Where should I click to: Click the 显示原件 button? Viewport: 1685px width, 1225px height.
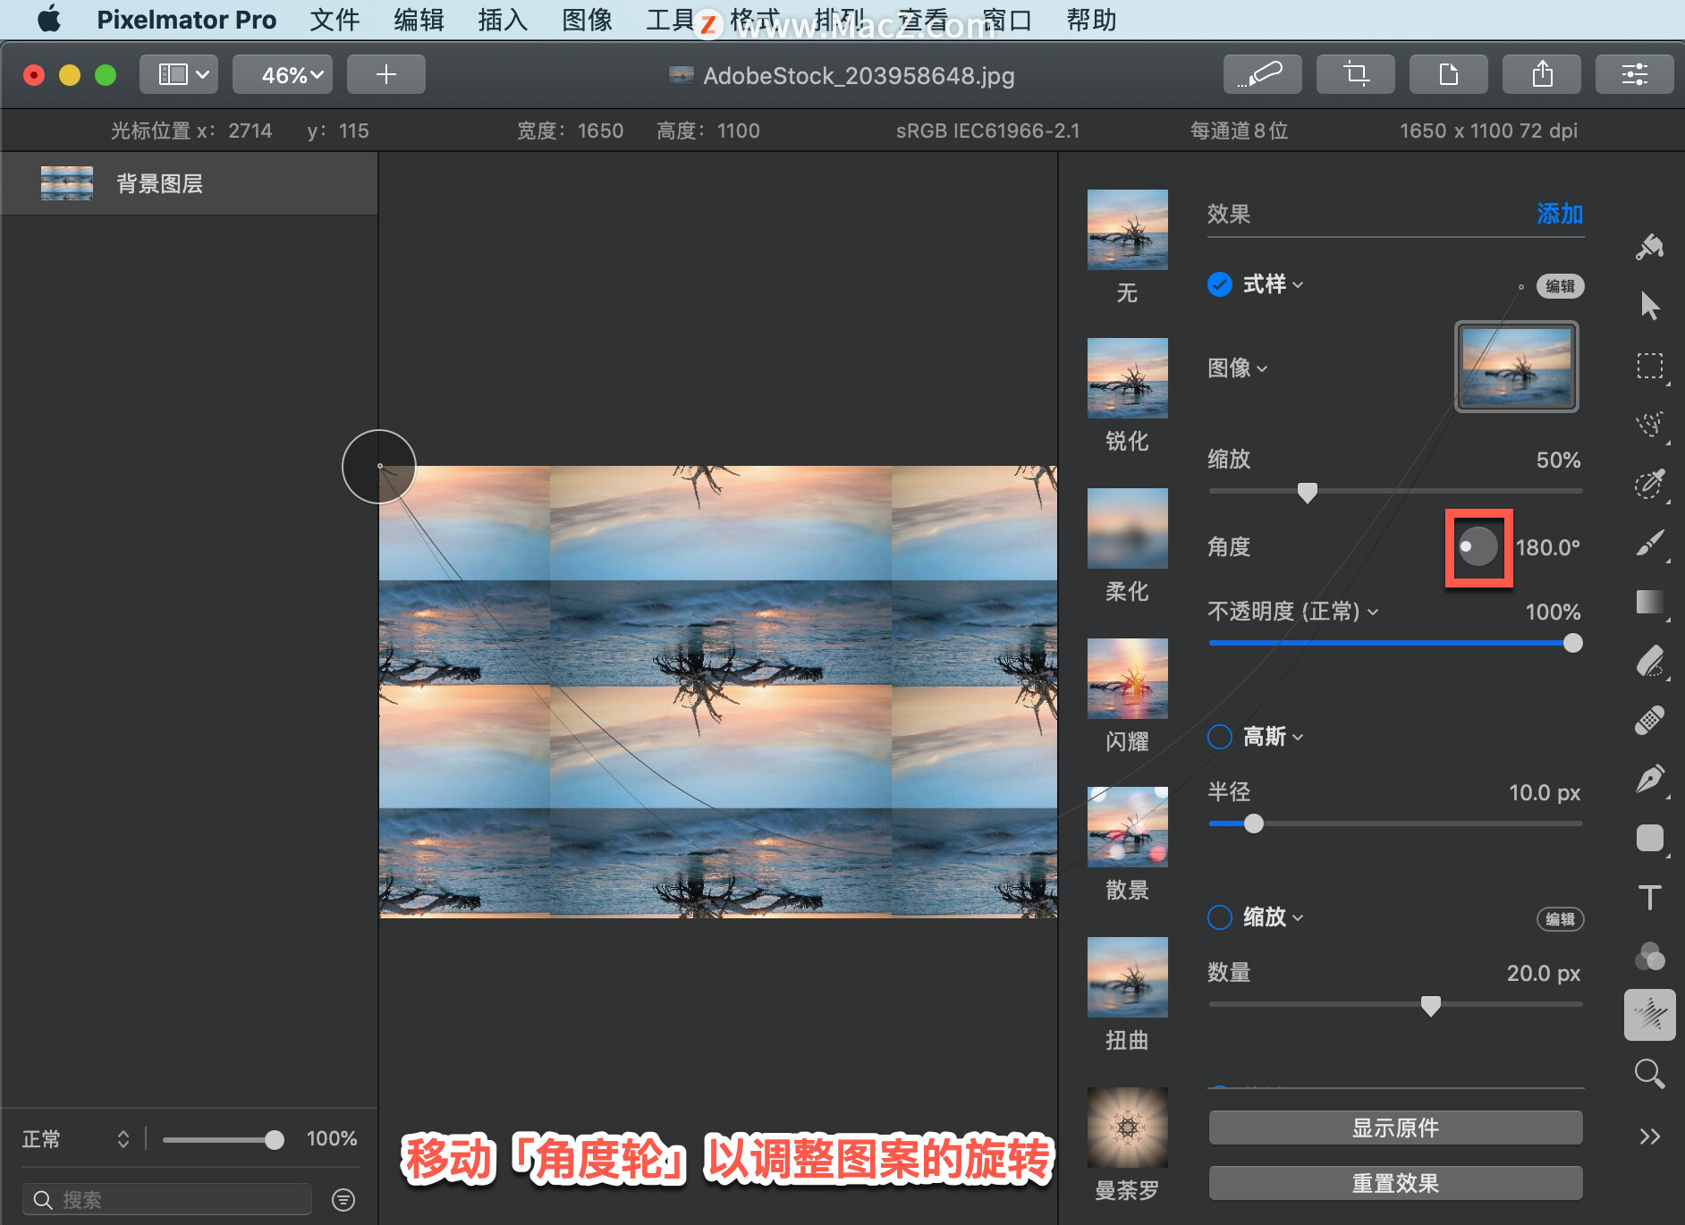(1395, 1128)
